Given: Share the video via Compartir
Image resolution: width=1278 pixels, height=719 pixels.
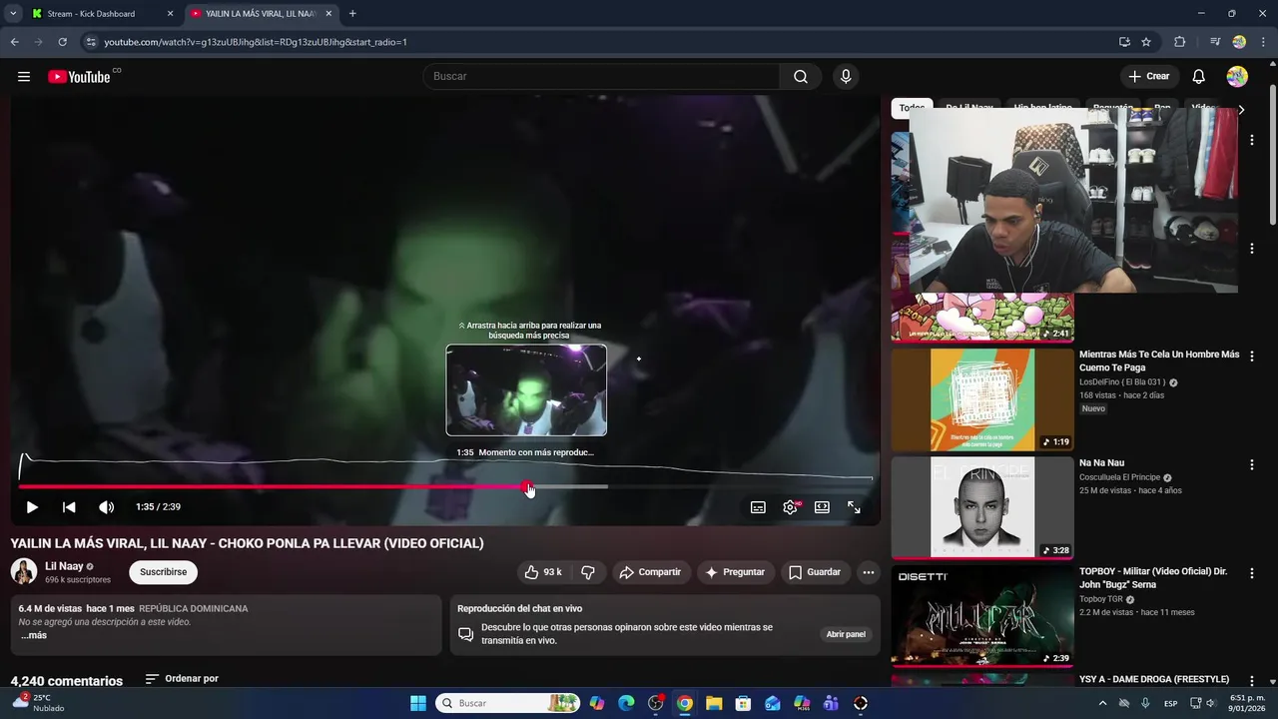Looking at the screenshot, I should coord(649,572).
